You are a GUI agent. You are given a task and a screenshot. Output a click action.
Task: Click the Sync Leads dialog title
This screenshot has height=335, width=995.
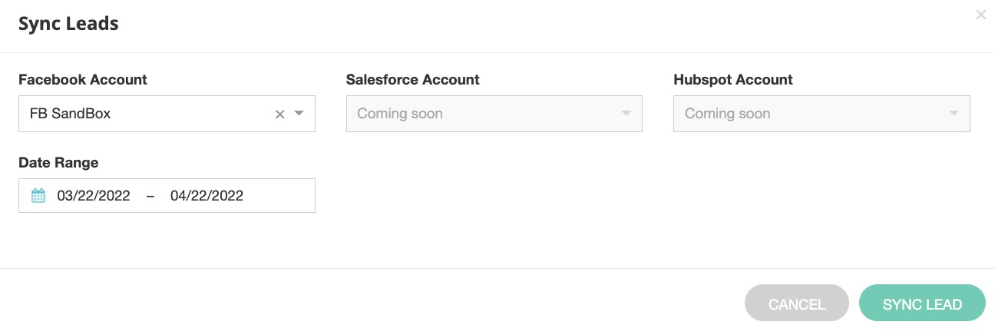coord(68,24)
